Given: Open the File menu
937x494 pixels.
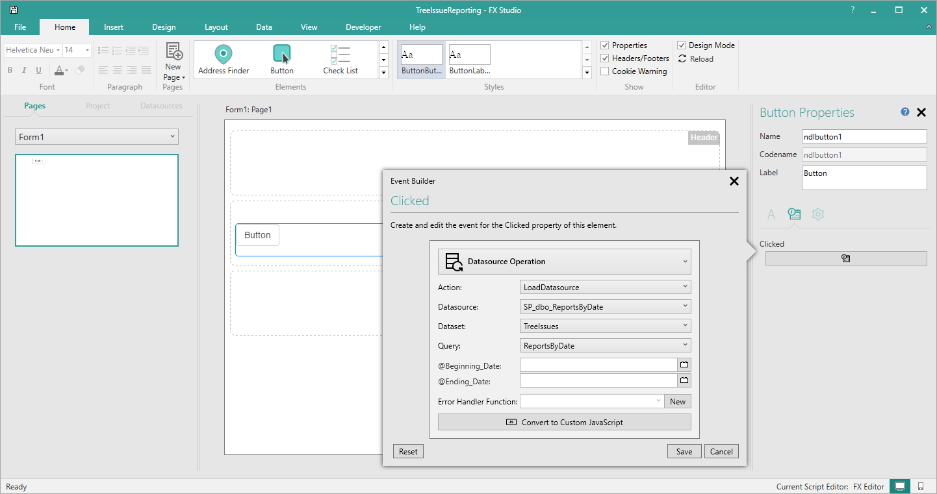Looking at the screenshot, I should pos(20,27).
